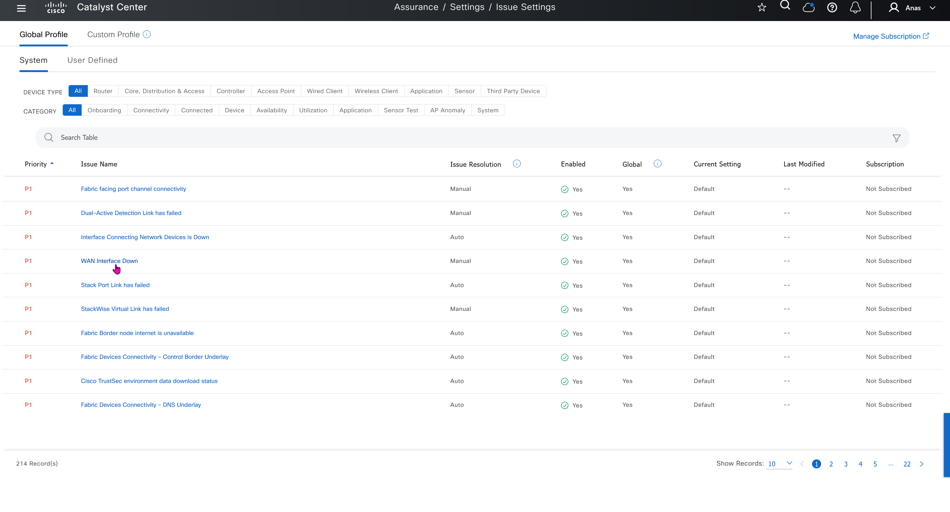Click the cloud status icon

tap(808, 7)
